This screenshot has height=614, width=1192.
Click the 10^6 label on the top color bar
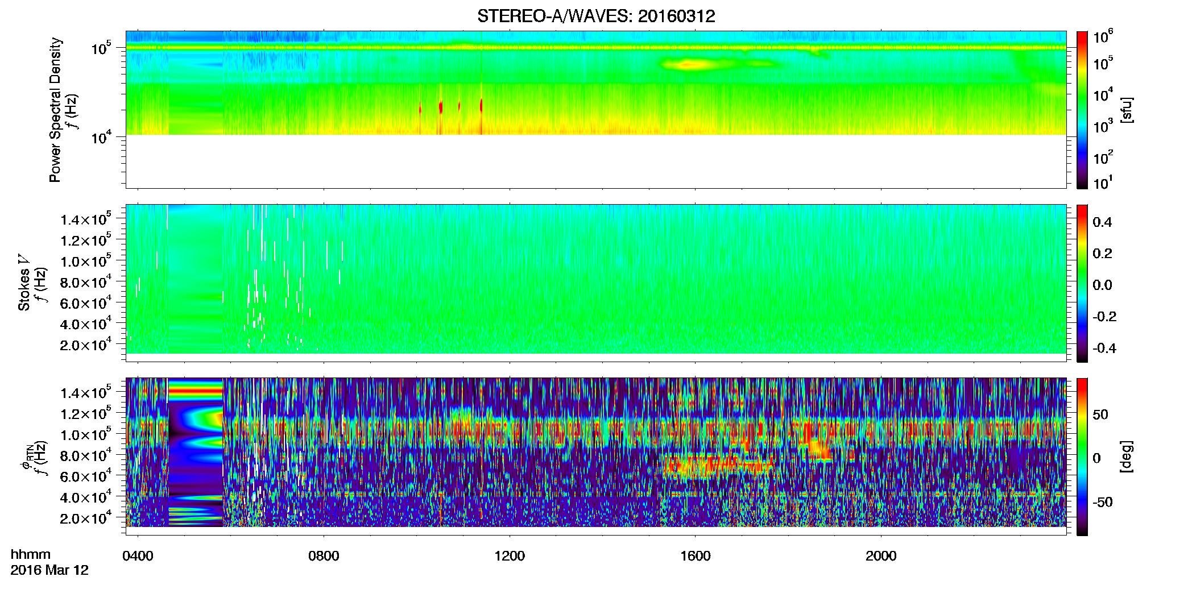1102,37
